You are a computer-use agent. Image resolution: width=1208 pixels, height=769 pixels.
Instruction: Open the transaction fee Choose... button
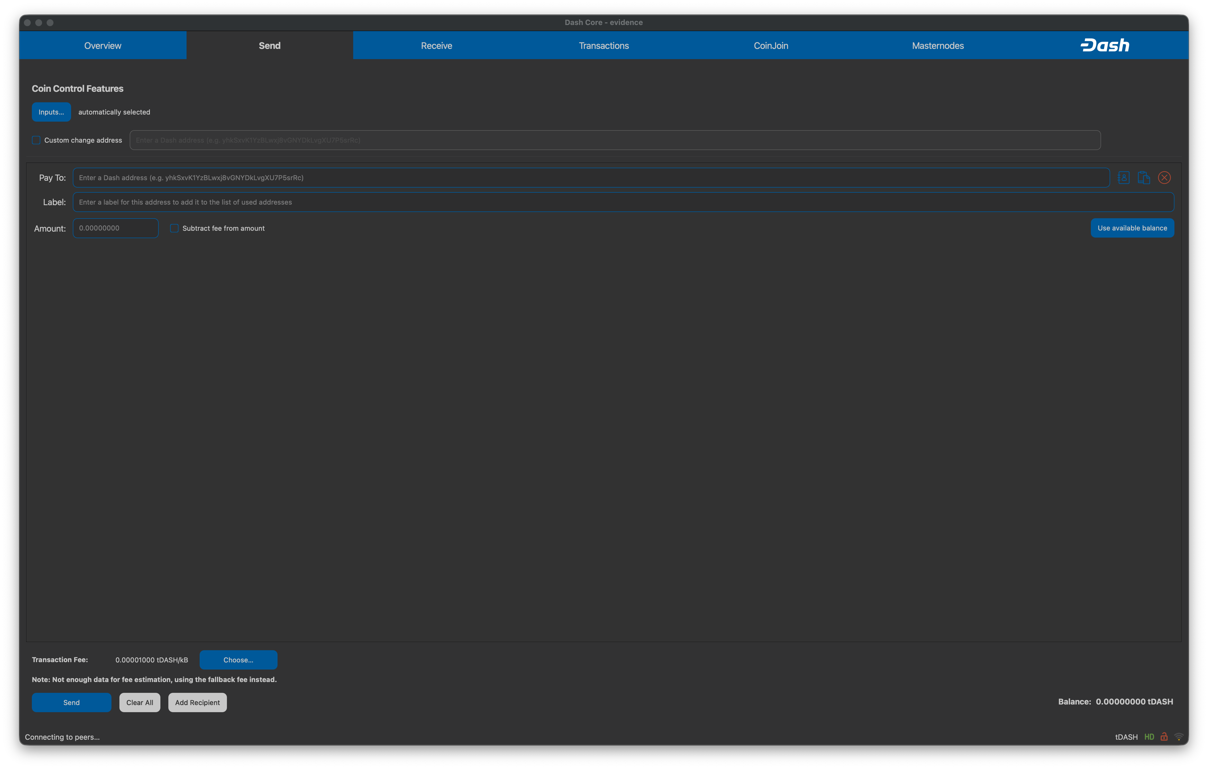click(238, 660)
